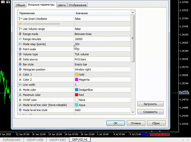Select the GBPUSD,H1 chart tab

pyautogui.click(x=80, y=139)
